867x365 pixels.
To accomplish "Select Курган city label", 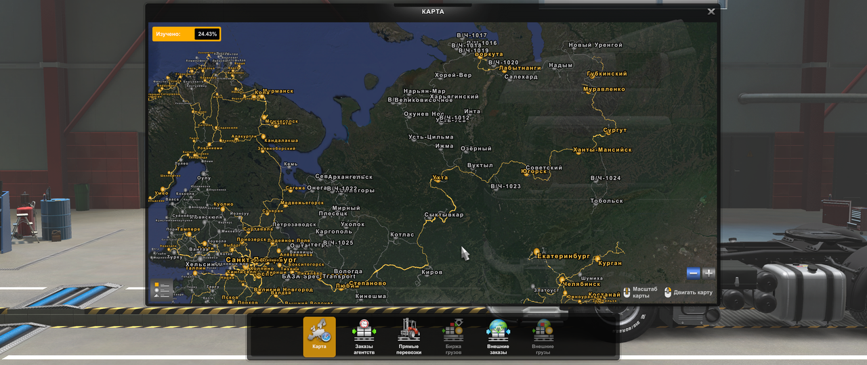I will tap(610, 264).
